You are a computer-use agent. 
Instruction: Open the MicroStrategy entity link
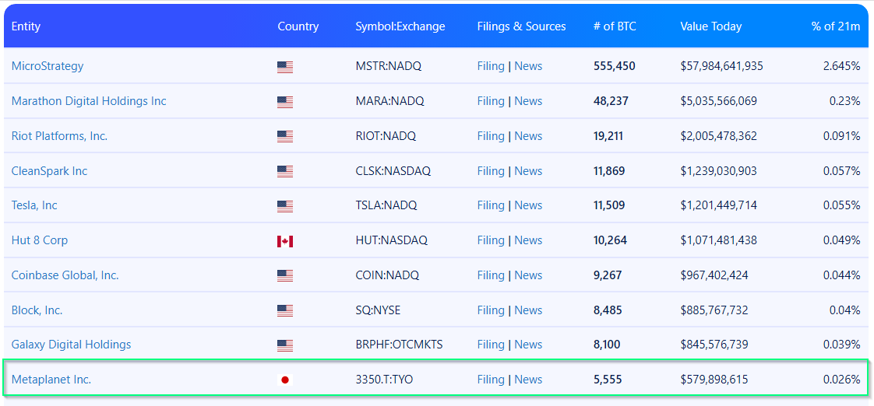[x=48, y=66]
